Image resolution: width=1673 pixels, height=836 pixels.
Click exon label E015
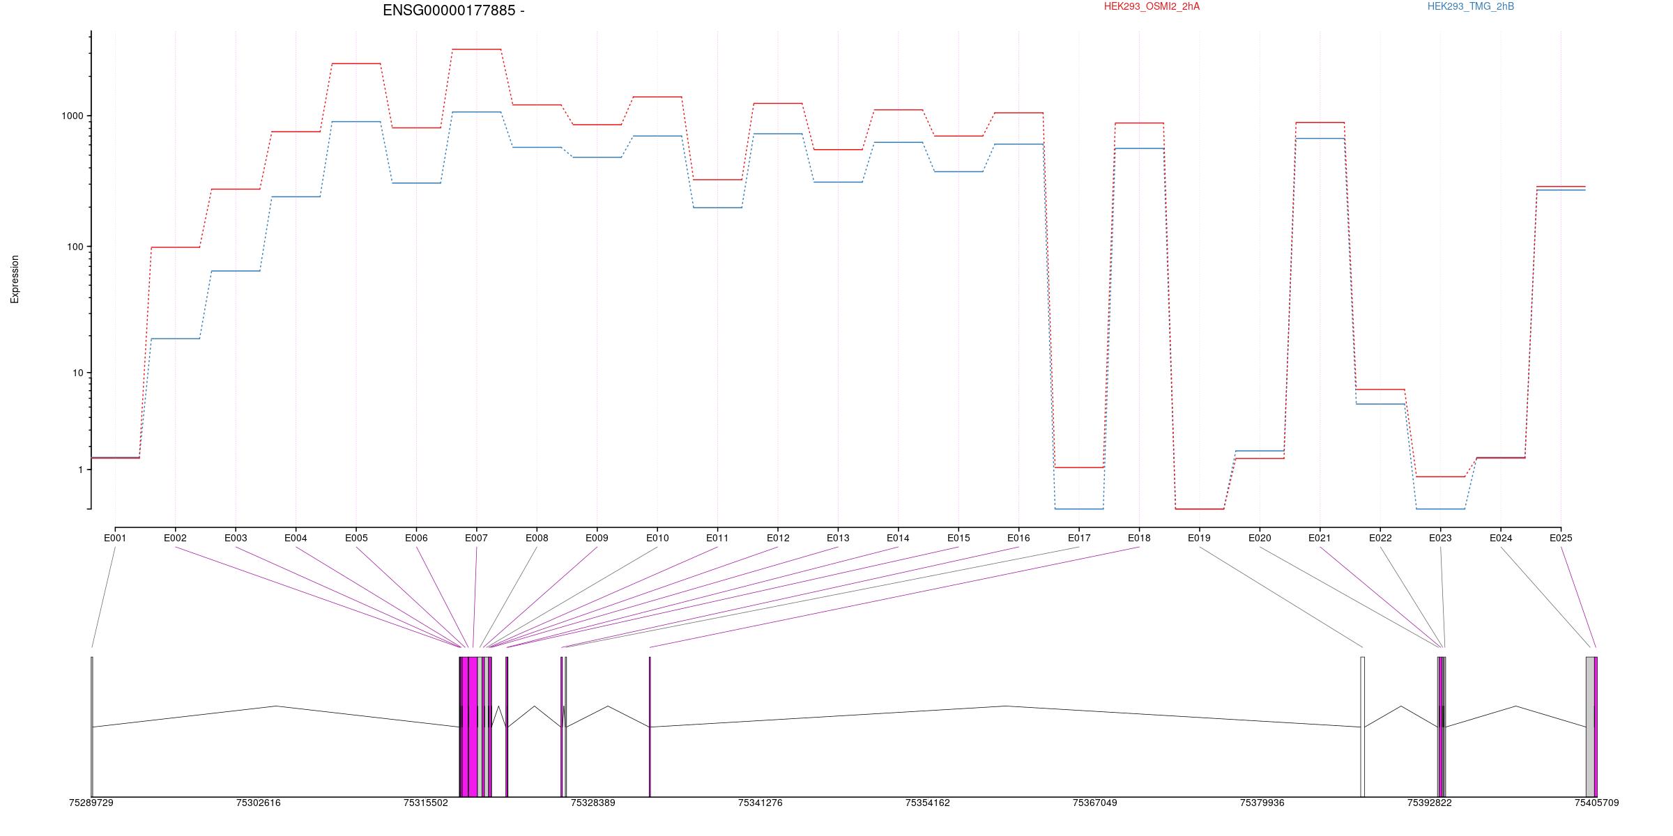click(x=958, y=538)
